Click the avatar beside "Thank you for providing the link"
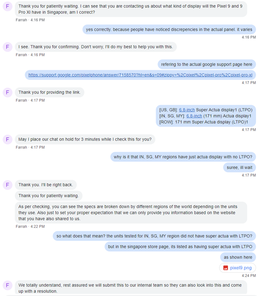 (7, 92)
